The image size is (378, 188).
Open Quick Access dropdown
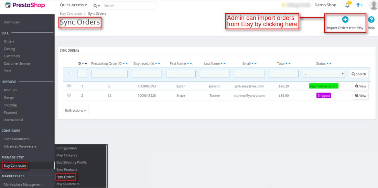pyautogui.click(x=73, y=5)
